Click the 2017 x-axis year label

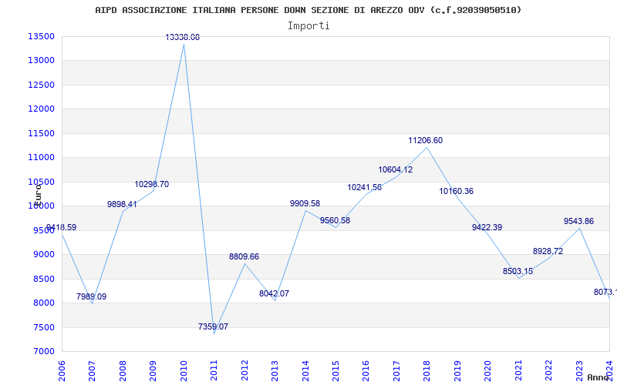[396, 370]
